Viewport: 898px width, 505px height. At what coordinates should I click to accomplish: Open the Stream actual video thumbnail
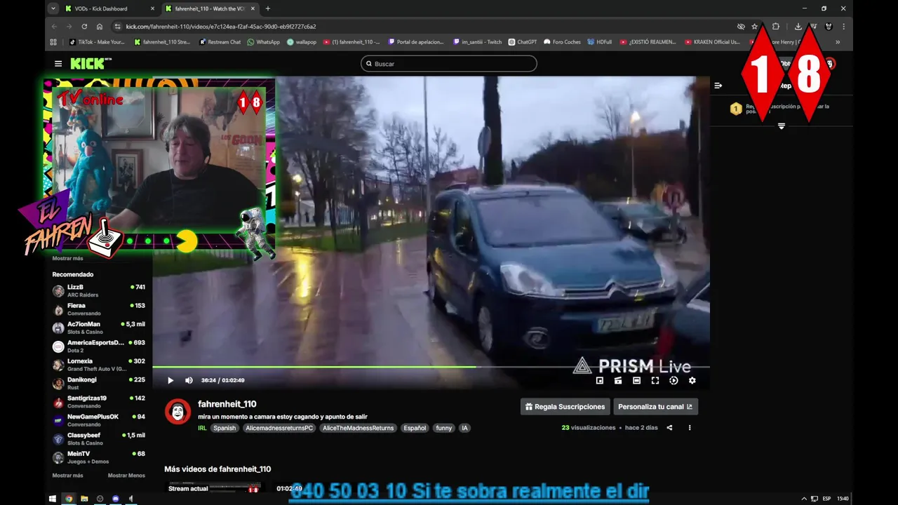point(213,487)
